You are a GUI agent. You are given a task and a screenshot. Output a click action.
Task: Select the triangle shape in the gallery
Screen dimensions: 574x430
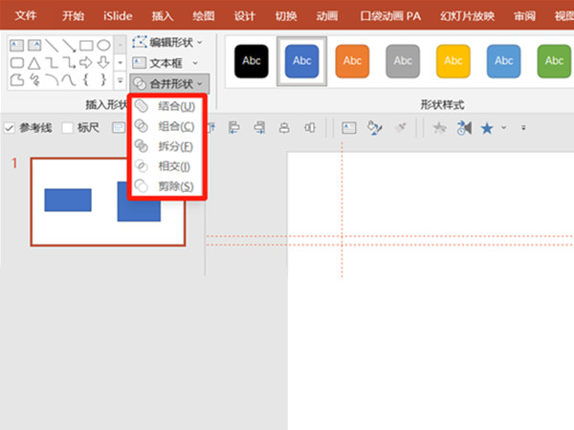click(x=34, y=63)
